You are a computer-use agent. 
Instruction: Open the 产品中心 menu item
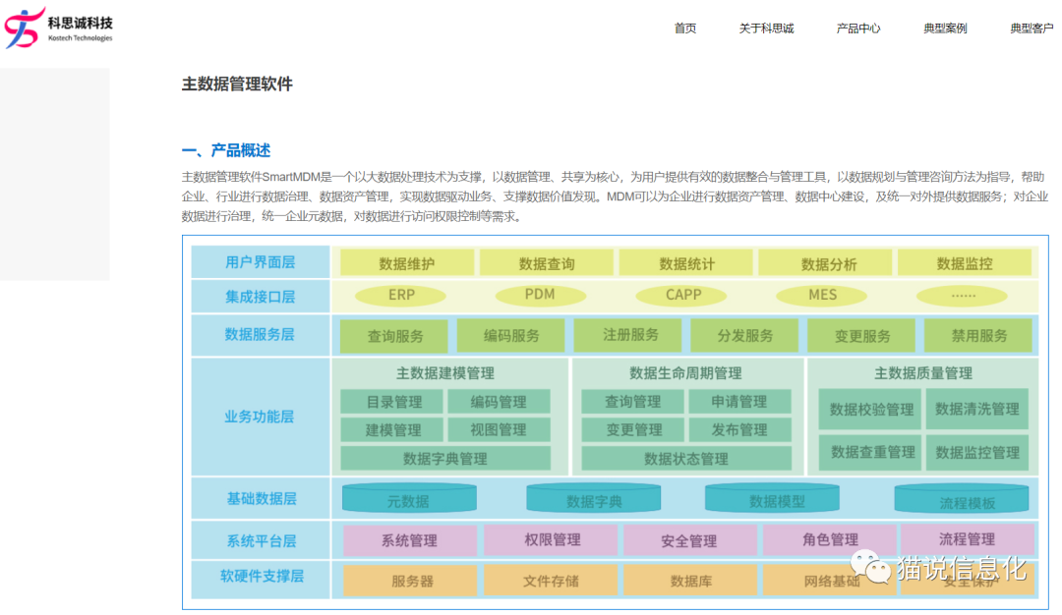tap(858, 28)
